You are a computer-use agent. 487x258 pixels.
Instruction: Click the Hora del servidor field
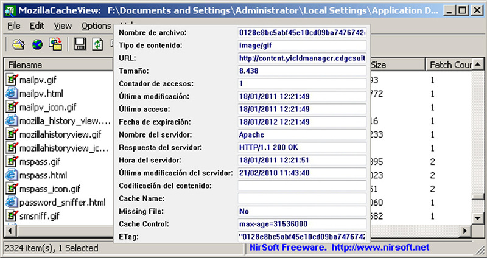(302, 160)
